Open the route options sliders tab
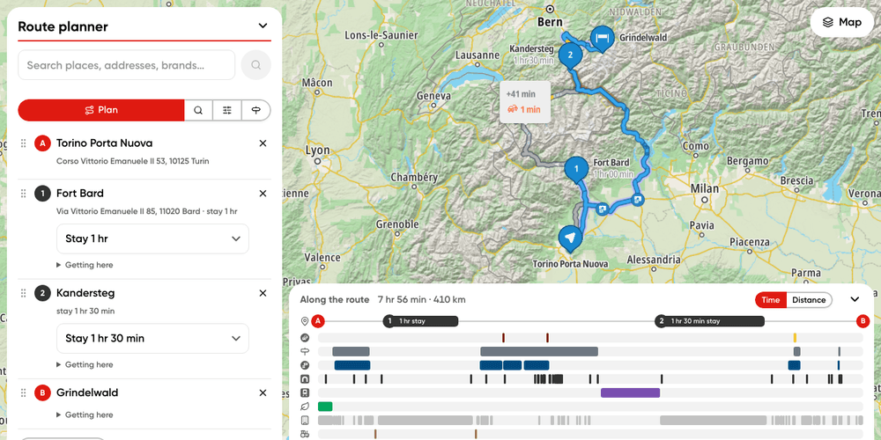881x440 pixels. (227, 110)
